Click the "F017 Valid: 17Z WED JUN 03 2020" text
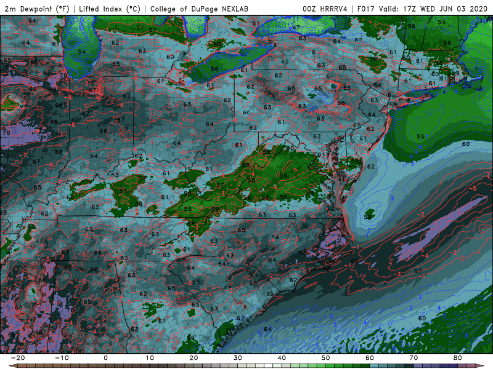The width and height of the screenshot is (493, 369). click(x=422, y=9)
